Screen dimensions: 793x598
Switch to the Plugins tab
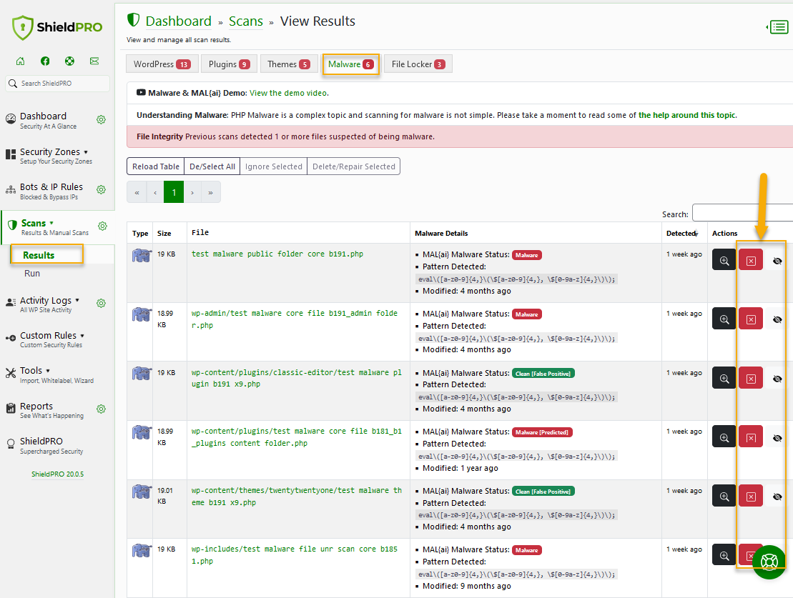229,64
